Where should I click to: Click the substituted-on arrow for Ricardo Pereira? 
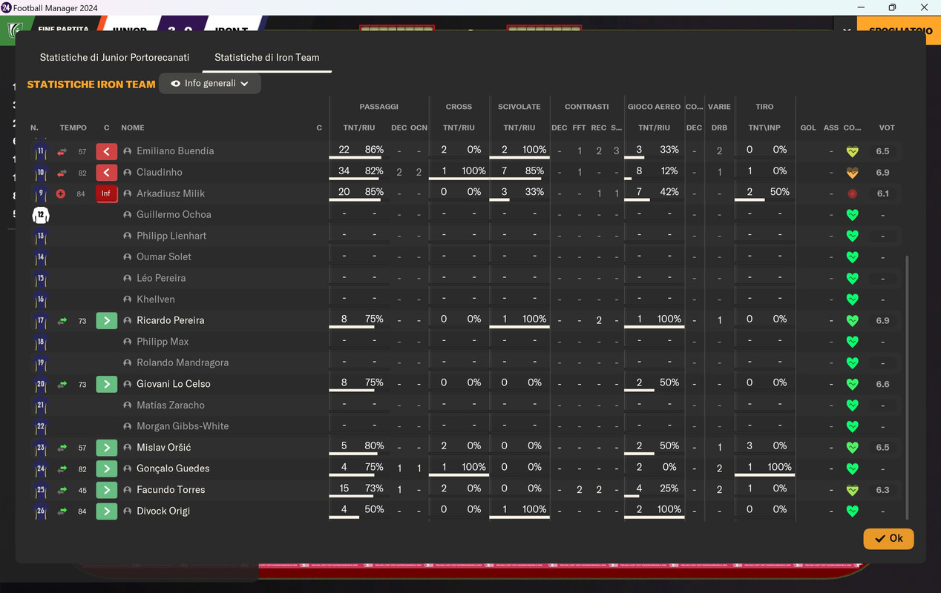pyautogui.click(x=107, y=321)
